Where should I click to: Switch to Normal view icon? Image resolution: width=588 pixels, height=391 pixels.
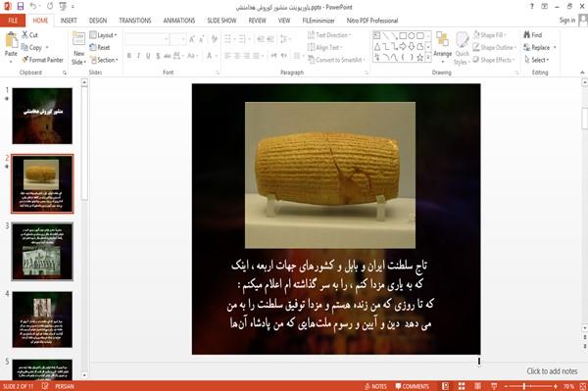[445, 386]
